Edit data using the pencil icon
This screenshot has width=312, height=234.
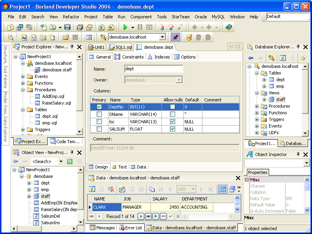[122, 188]
